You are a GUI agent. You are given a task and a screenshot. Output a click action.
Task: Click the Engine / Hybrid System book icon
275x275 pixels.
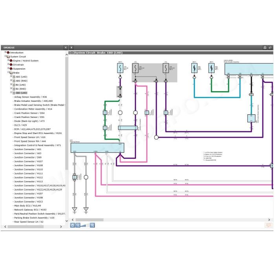[11, 60]
